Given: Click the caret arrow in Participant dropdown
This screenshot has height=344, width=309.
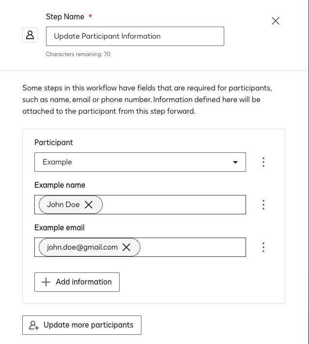Looking at the screenshot, I should 235,162.
